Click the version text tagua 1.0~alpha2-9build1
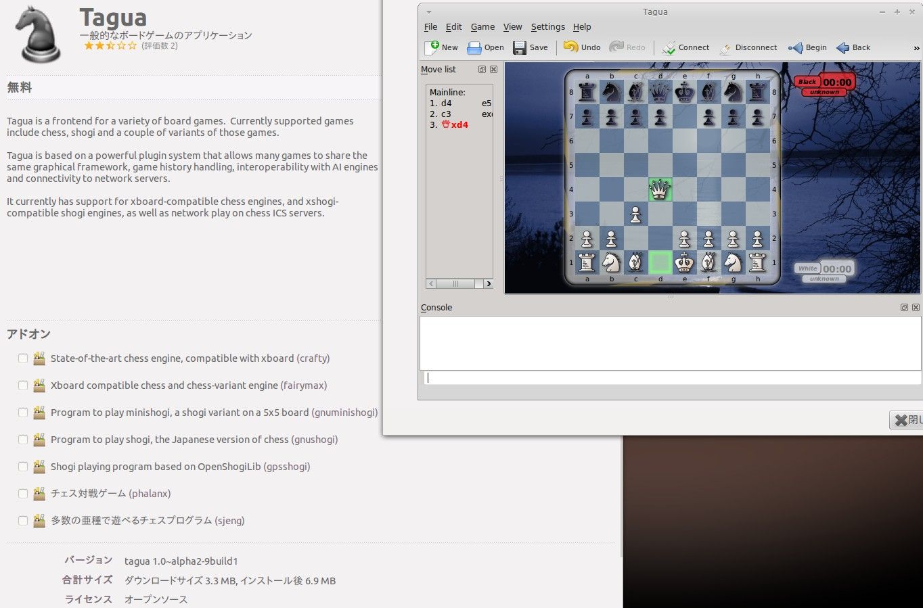Viewport: 923px width, 608px height. click(181, 561)
